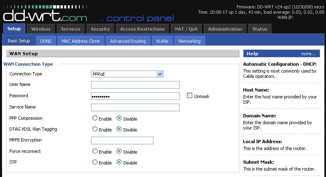The image size is (326, 177).
Task: Enable Force reconnect option
Action: click(x=95, y=151)
